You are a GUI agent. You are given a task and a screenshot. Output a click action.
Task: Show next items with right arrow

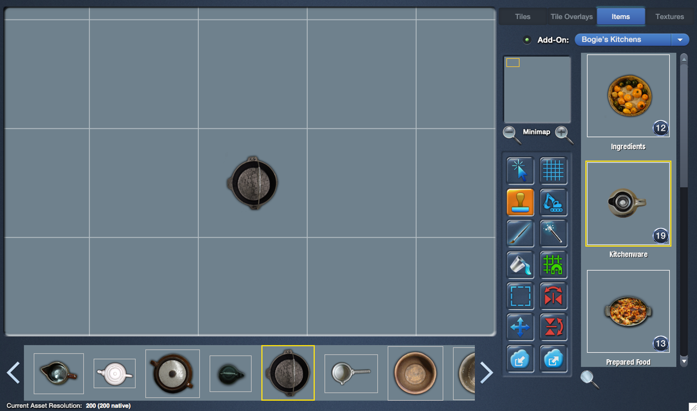tap(486, 373)
